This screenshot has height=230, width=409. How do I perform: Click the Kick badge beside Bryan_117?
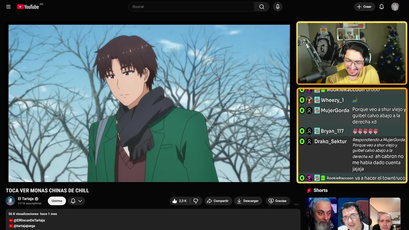point(302,131)
